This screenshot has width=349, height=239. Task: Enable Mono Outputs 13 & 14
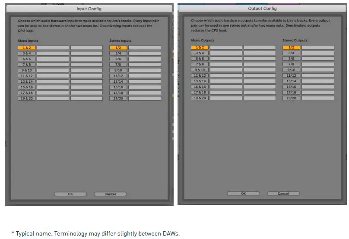click(200, 81)
